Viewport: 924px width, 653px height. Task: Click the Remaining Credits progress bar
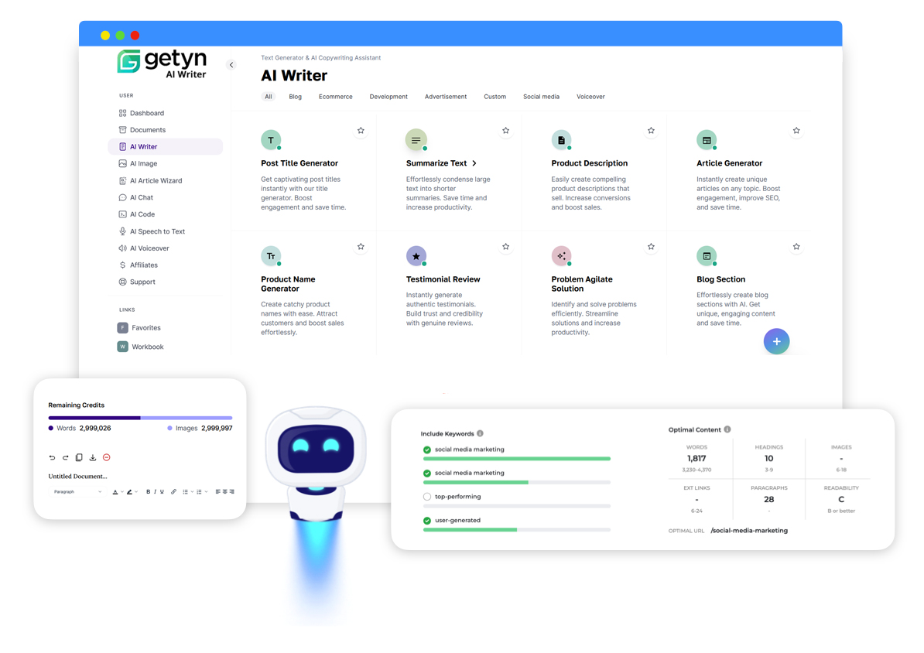139,417
